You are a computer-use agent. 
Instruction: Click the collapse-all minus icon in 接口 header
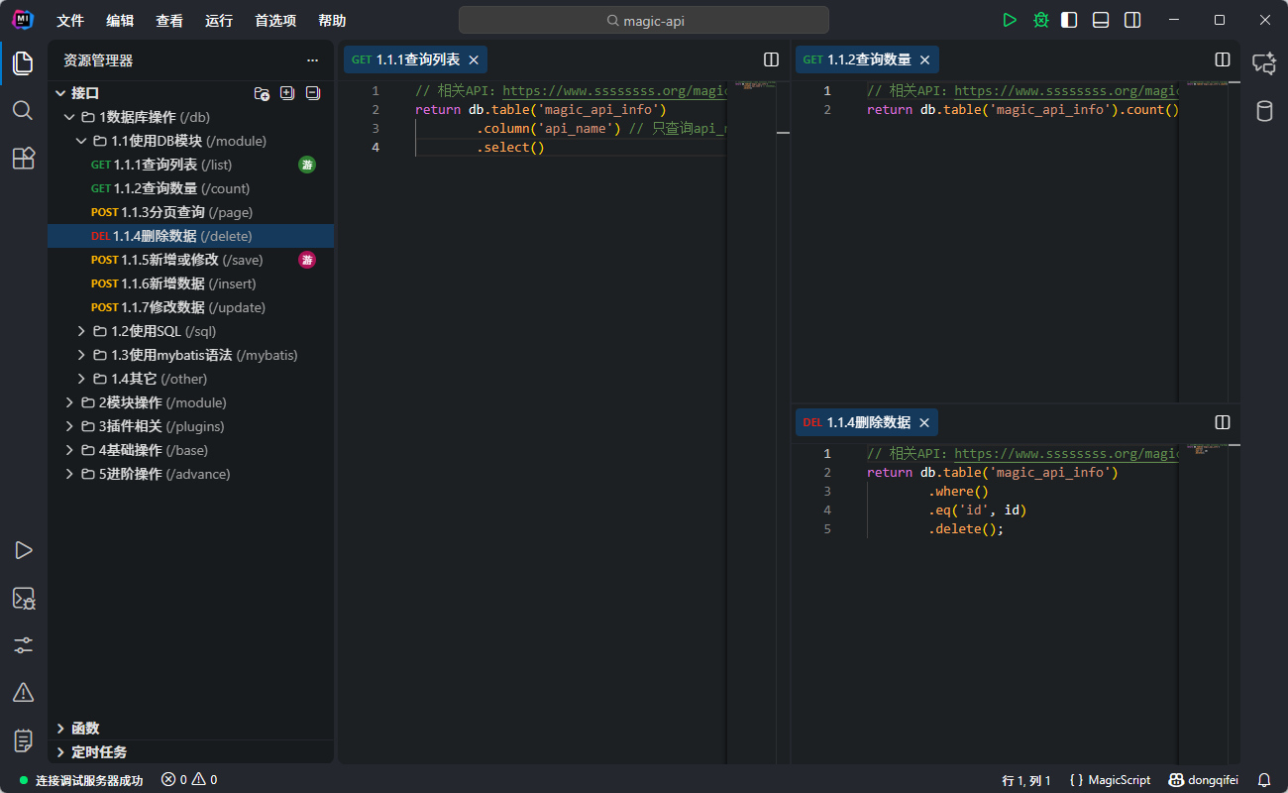[313, 93]
